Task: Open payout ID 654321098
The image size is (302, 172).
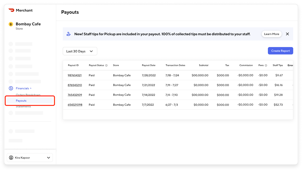Action: coord(75,105)
